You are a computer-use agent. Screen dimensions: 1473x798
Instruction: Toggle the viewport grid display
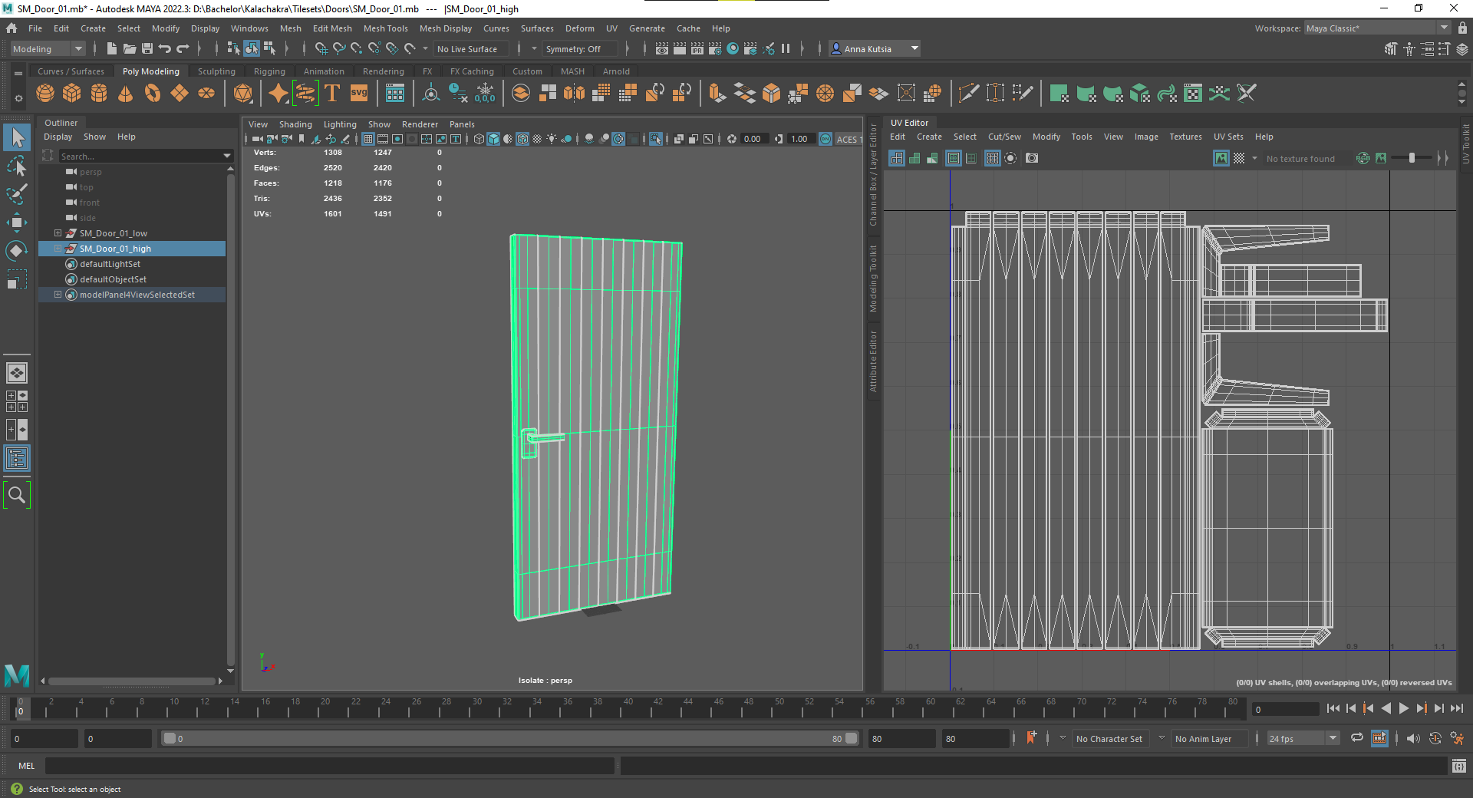368,139
